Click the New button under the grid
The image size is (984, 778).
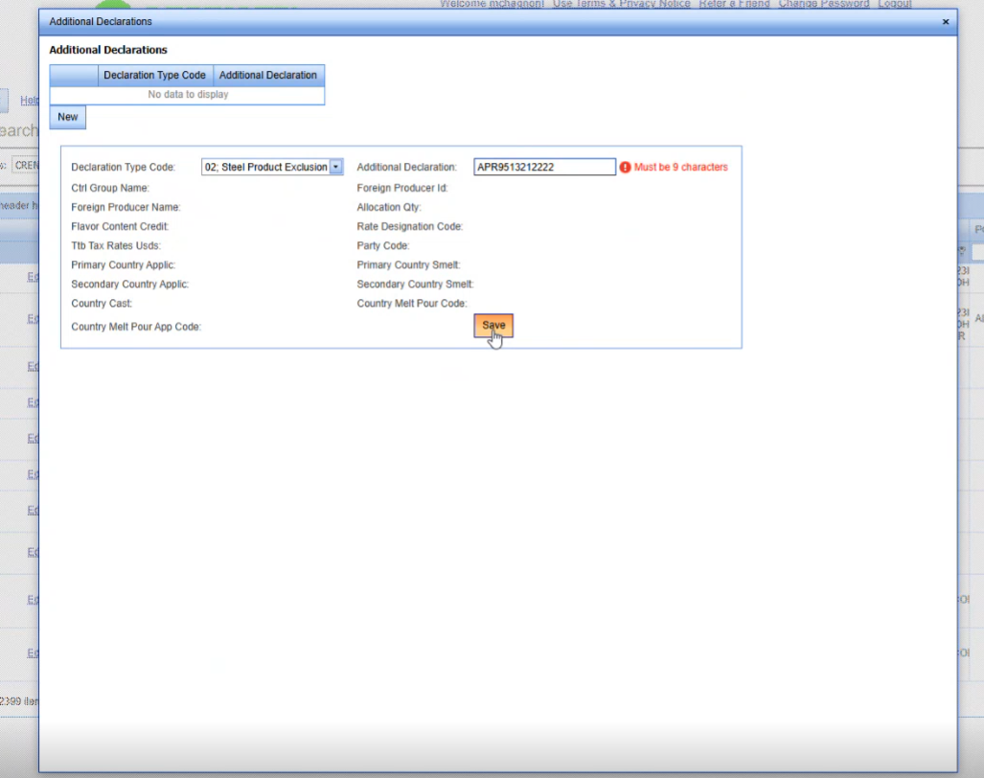(68, 117)
